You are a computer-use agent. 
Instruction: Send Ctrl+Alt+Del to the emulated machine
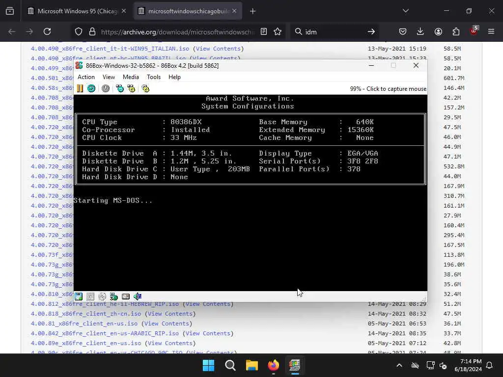tap(120, 88)
